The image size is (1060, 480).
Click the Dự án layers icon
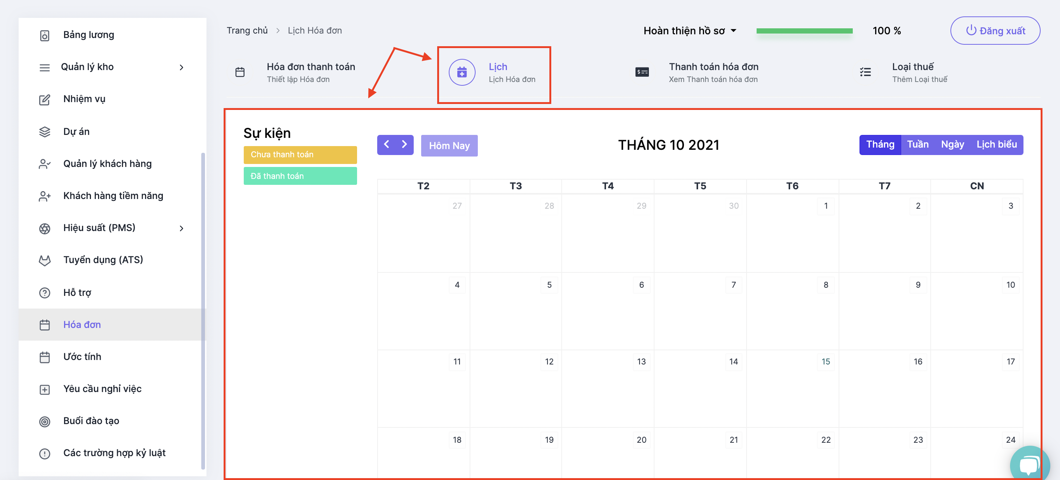[44, 132]
